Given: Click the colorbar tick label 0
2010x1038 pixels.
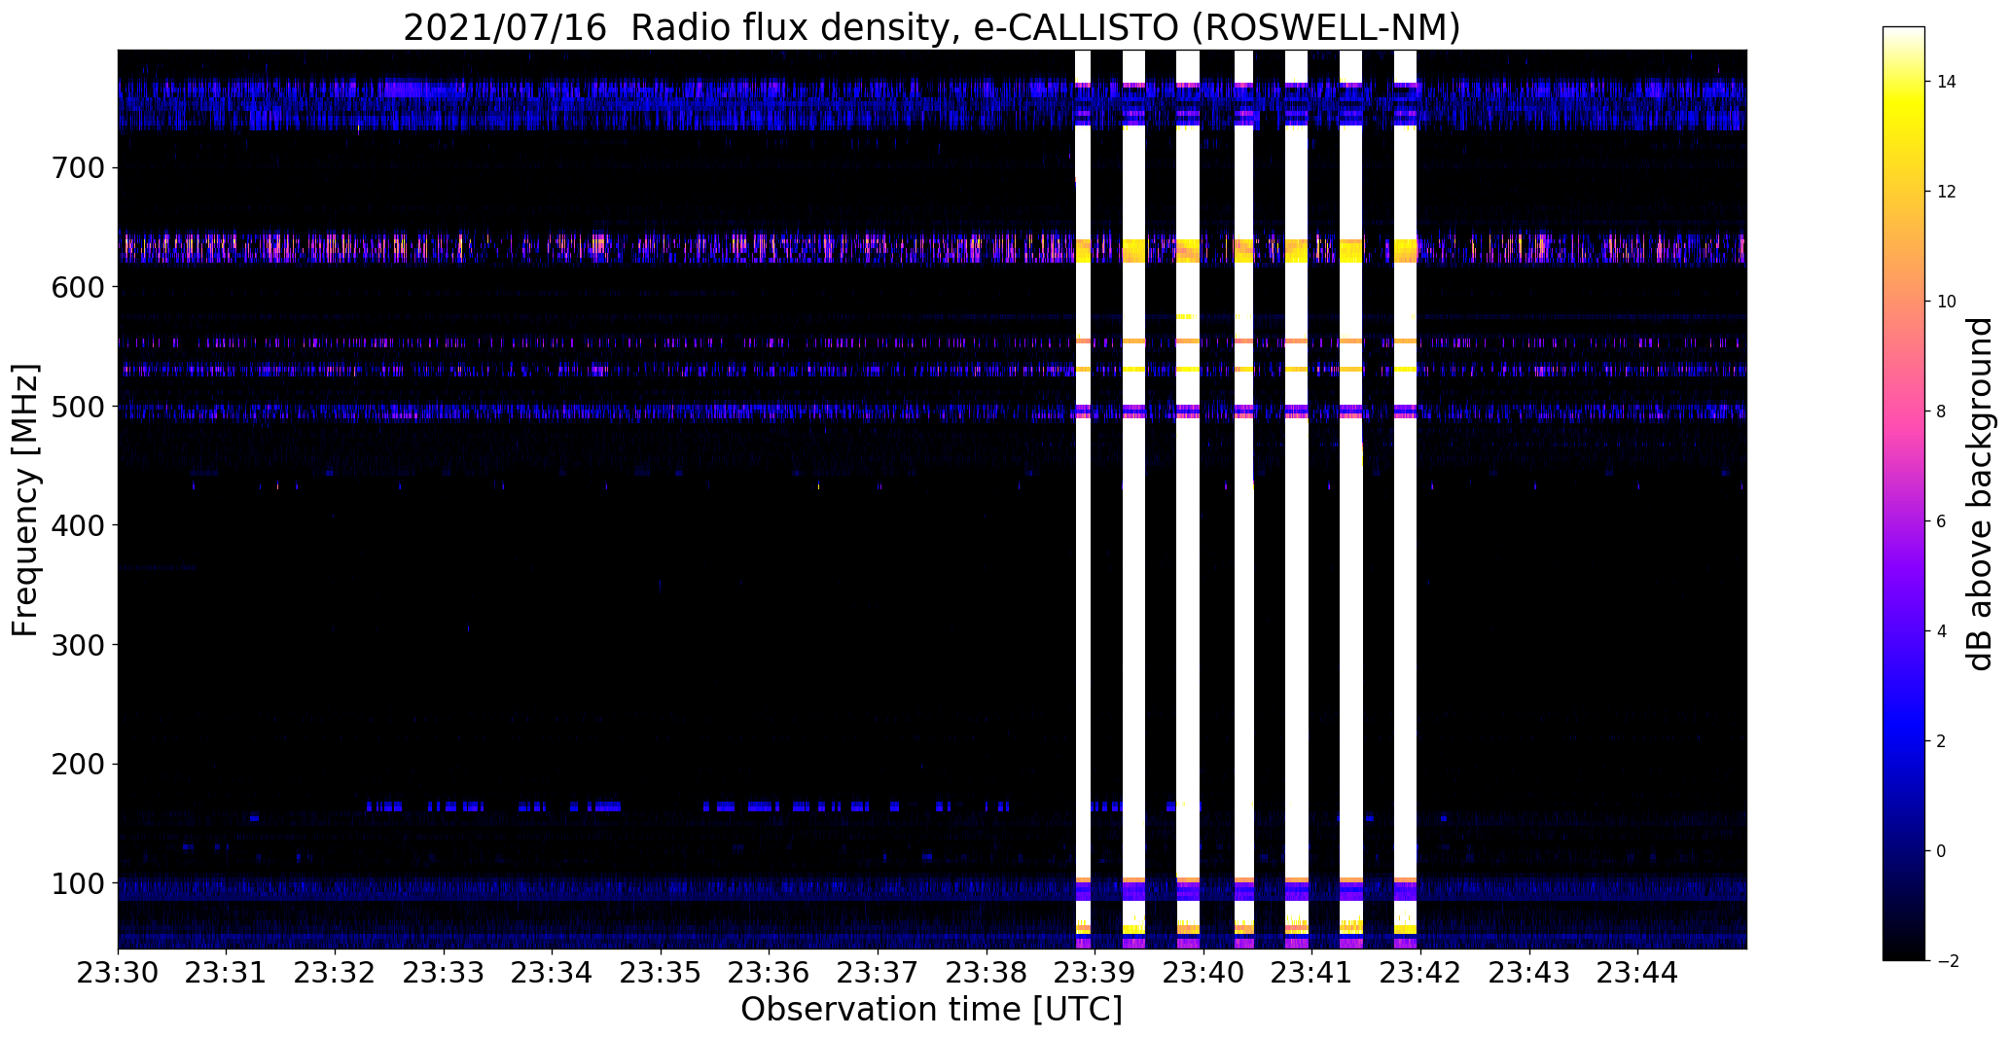Looking at the screenshot, I should (x=1942, y=851).
